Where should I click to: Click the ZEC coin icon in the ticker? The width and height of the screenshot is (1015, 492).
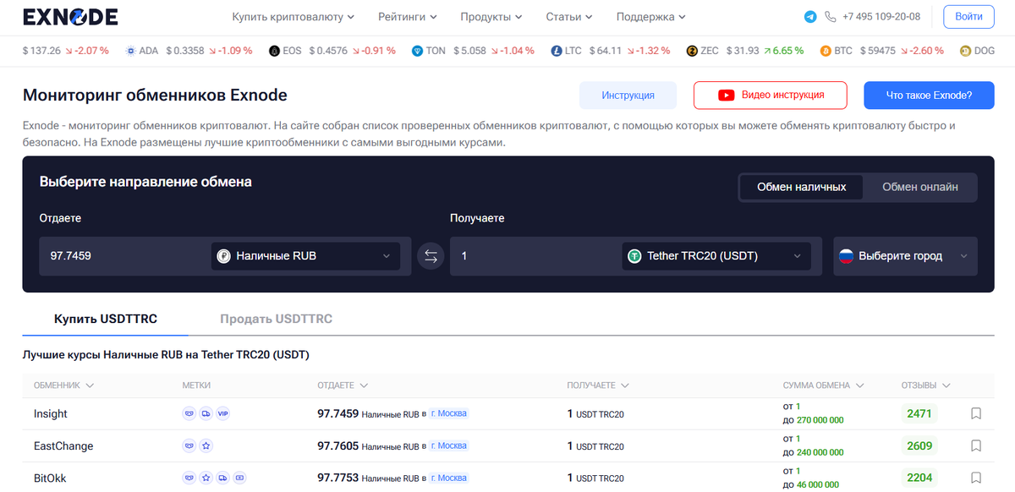[692, 50]
